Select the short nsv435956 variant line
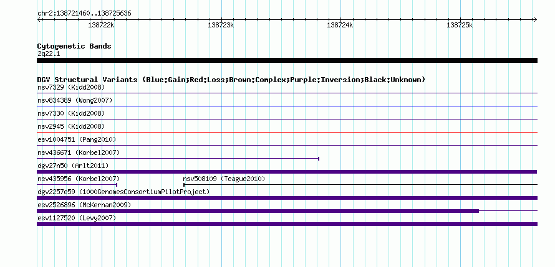The height and width of the screenshot is (267, 555). click(77, 184)
